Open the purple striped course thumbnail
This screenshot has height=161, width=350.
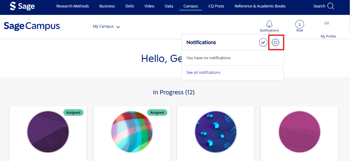click(48, 132)
